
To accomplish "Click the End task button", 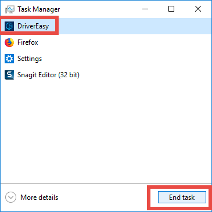I will [x=182, y=197].
